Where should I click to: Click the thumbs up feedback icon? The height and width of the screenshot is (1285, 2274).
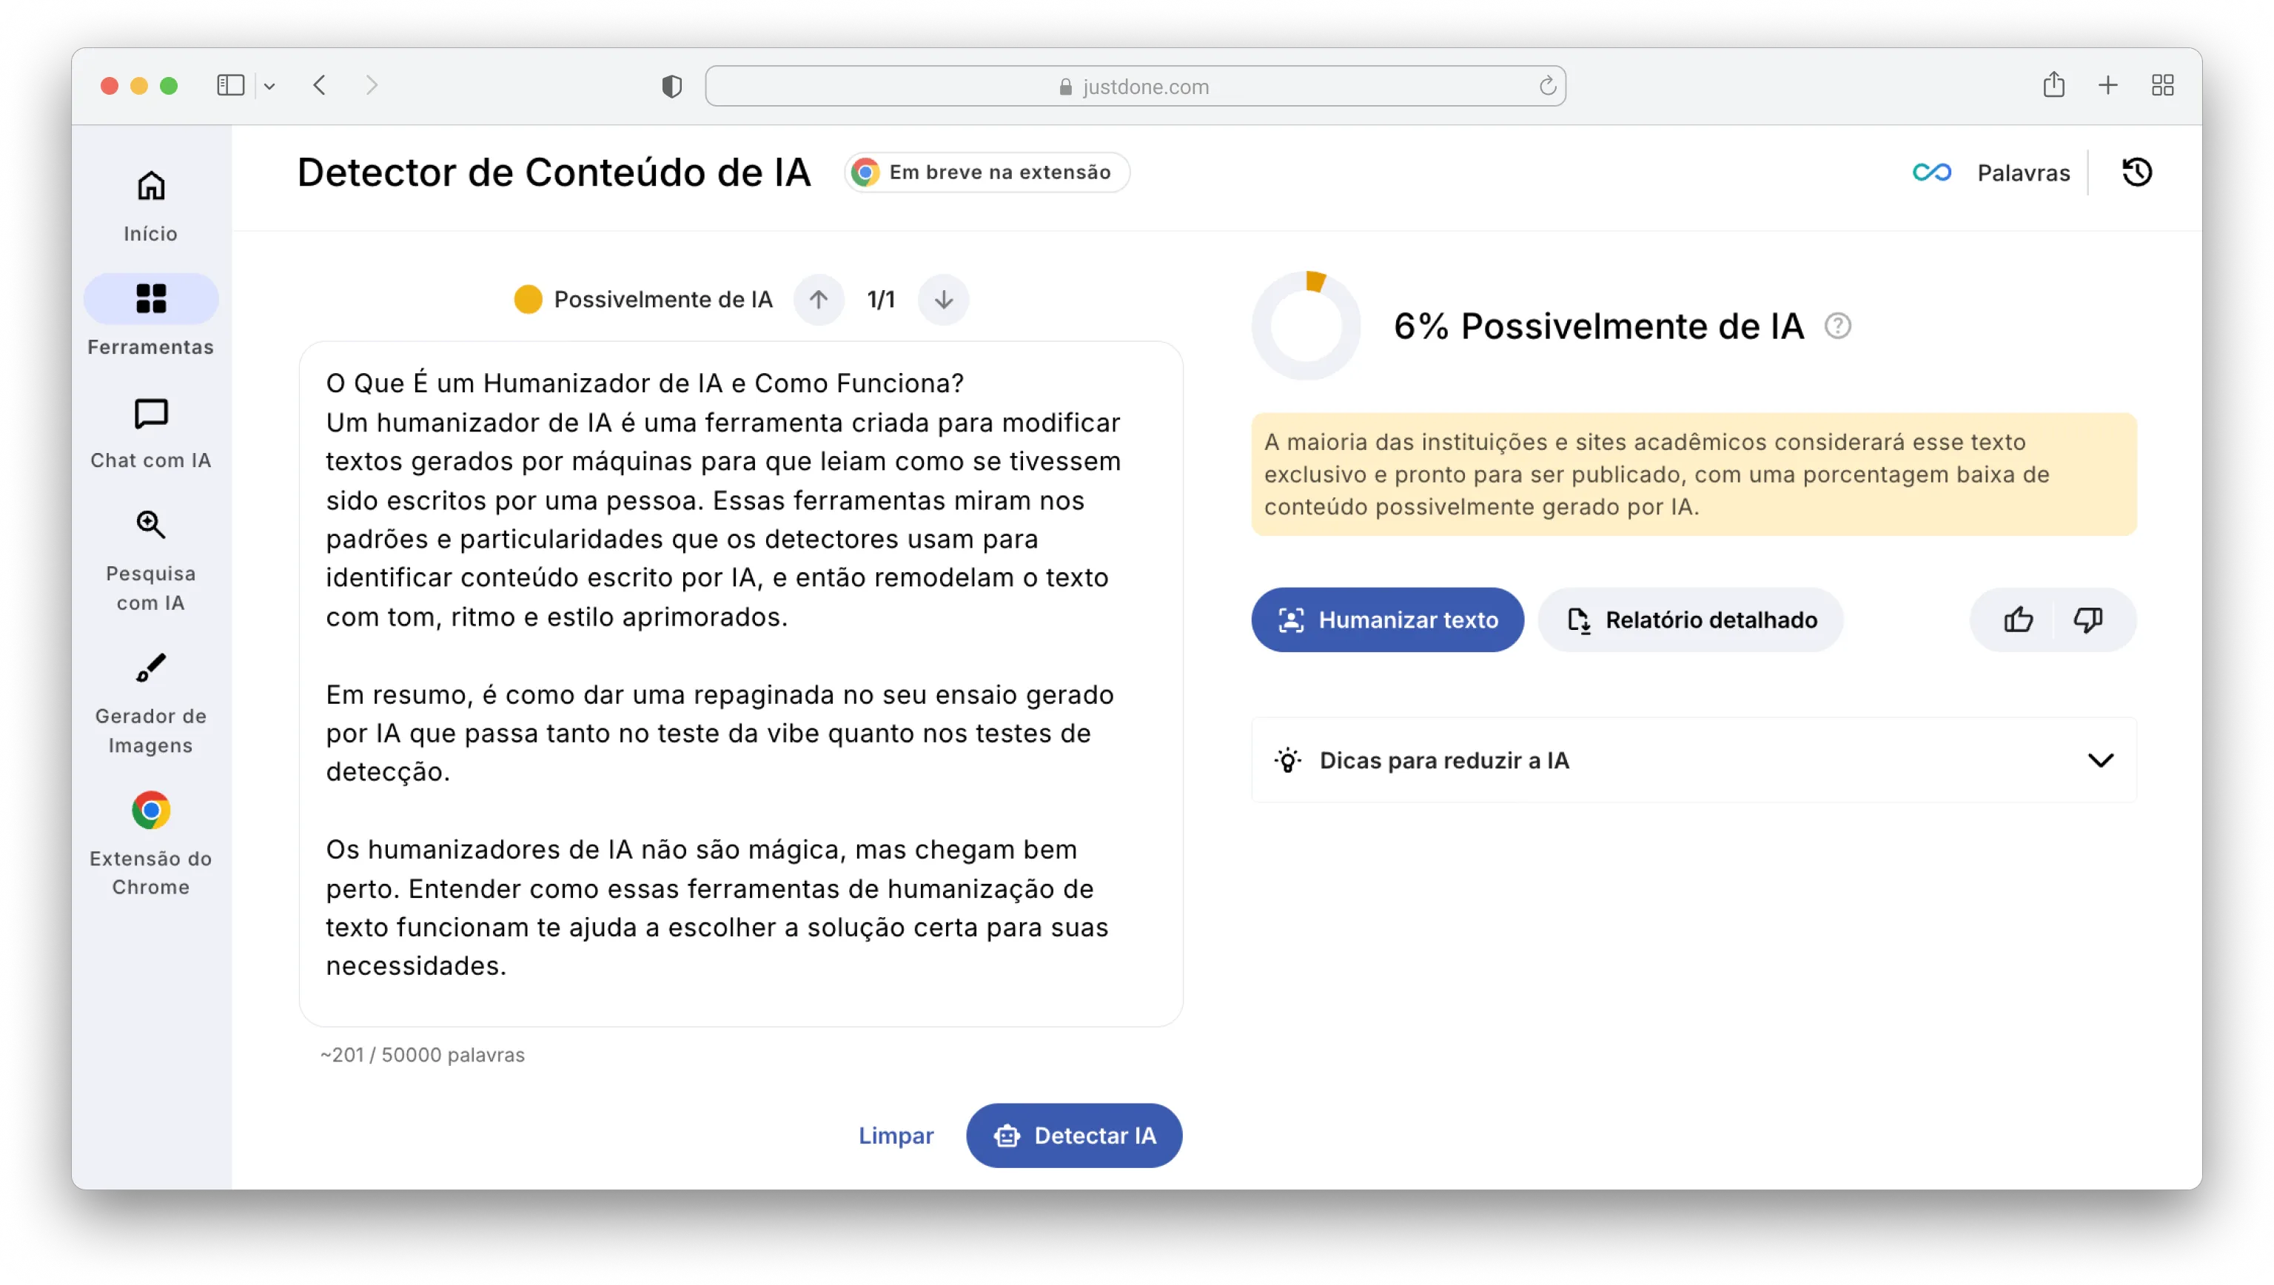coord(2018,620)
